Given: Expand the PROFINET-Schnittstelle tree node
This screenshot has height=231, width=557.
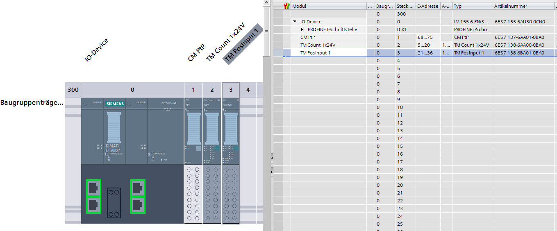Looking at the screenshot, I should point(302,29).
